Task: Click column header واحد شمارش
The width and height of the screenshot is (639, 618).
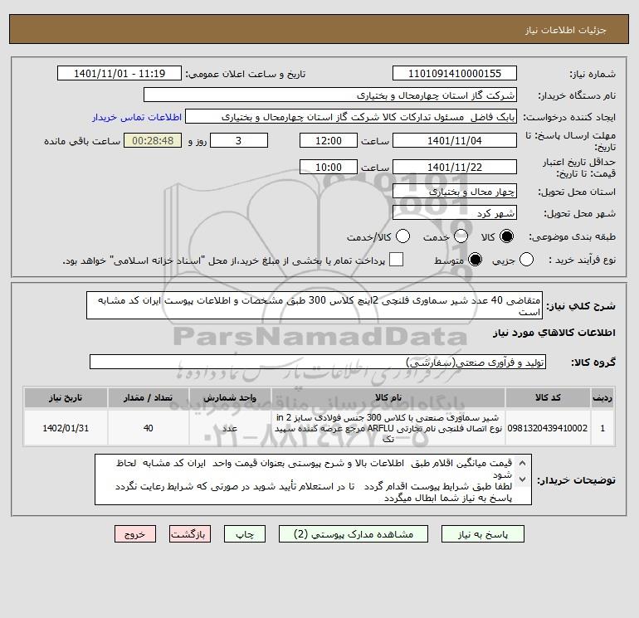Action: point(230,397)
